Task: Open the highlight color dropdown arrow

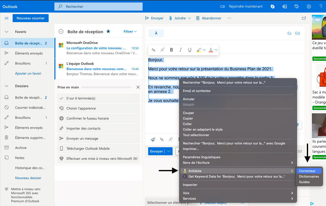Action: [204, 50]
